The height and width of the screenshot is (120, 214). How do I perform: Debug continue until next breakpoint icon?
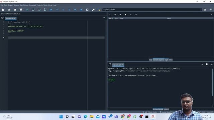pos(75,10)
